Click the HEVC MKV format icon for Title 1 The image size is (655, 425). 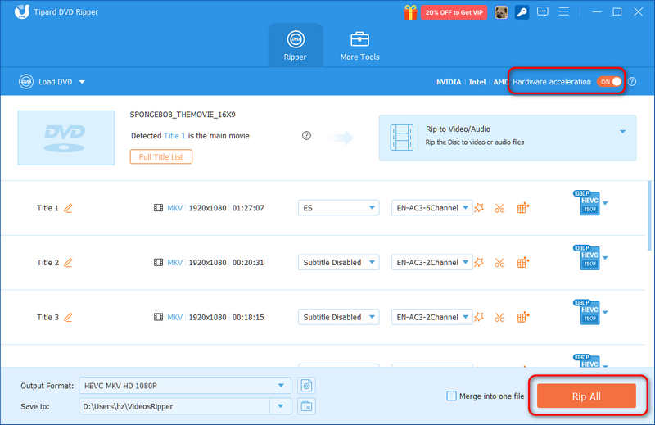[x=587, y=203]
